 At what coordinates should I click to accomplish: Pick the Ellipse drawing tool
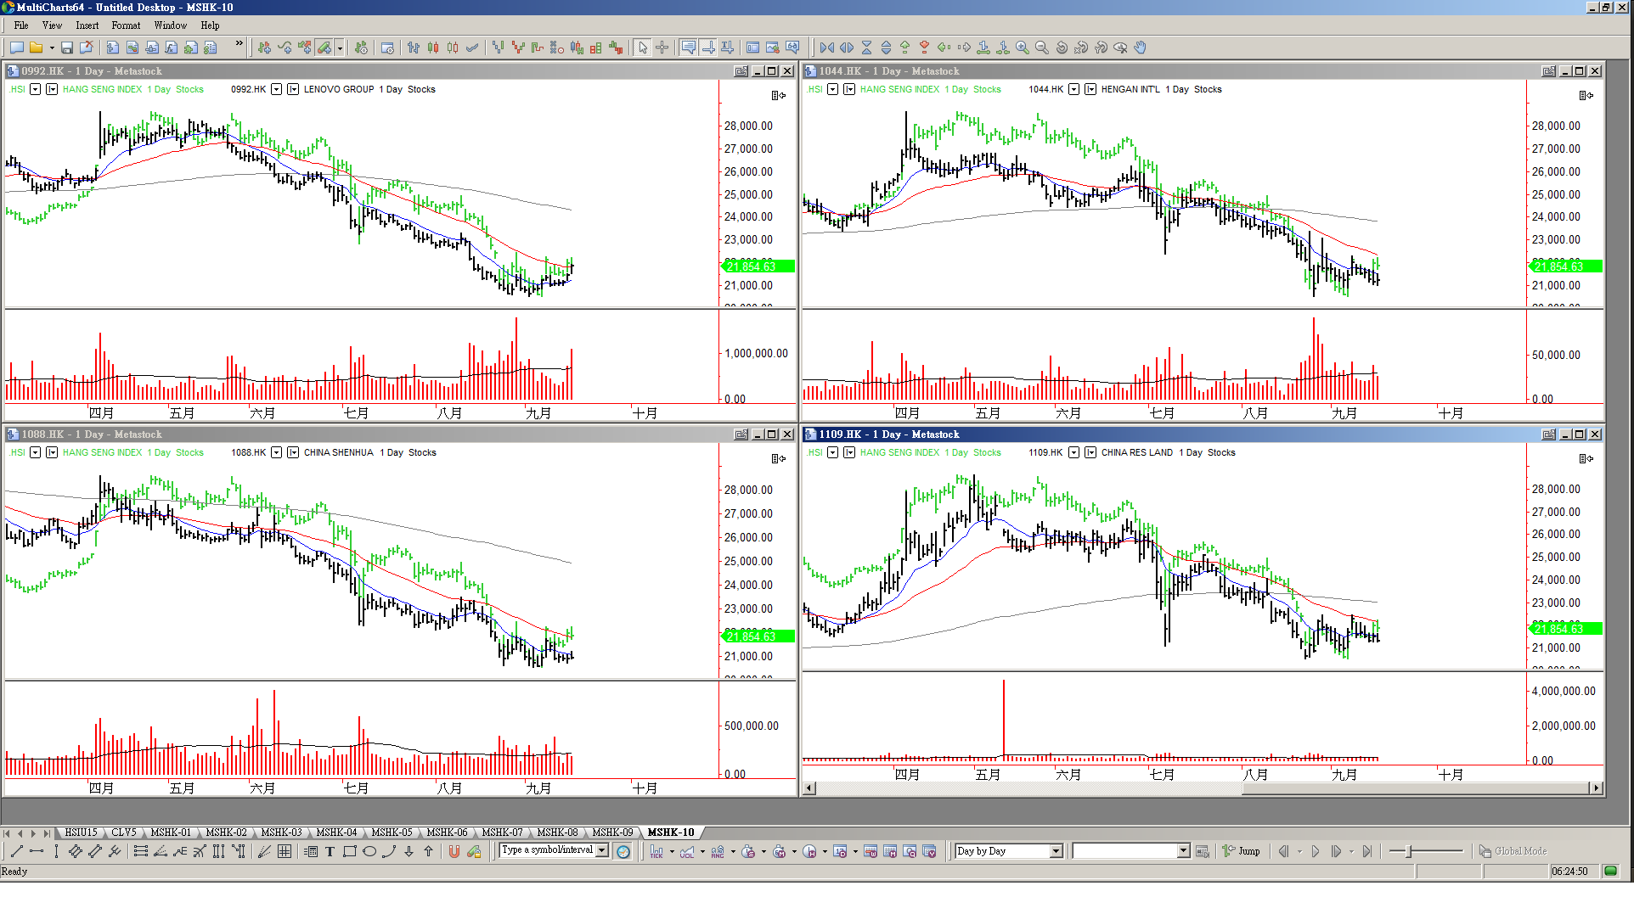click(x=369, y=851)
